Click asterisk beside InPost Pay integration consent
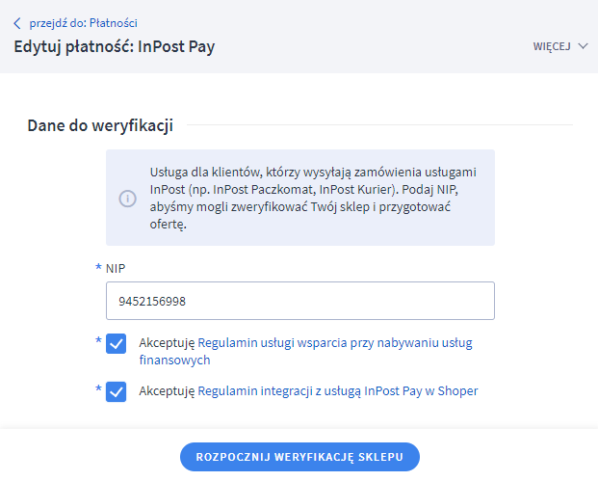This screenshot has height=481, width=598. coord(97,389)
